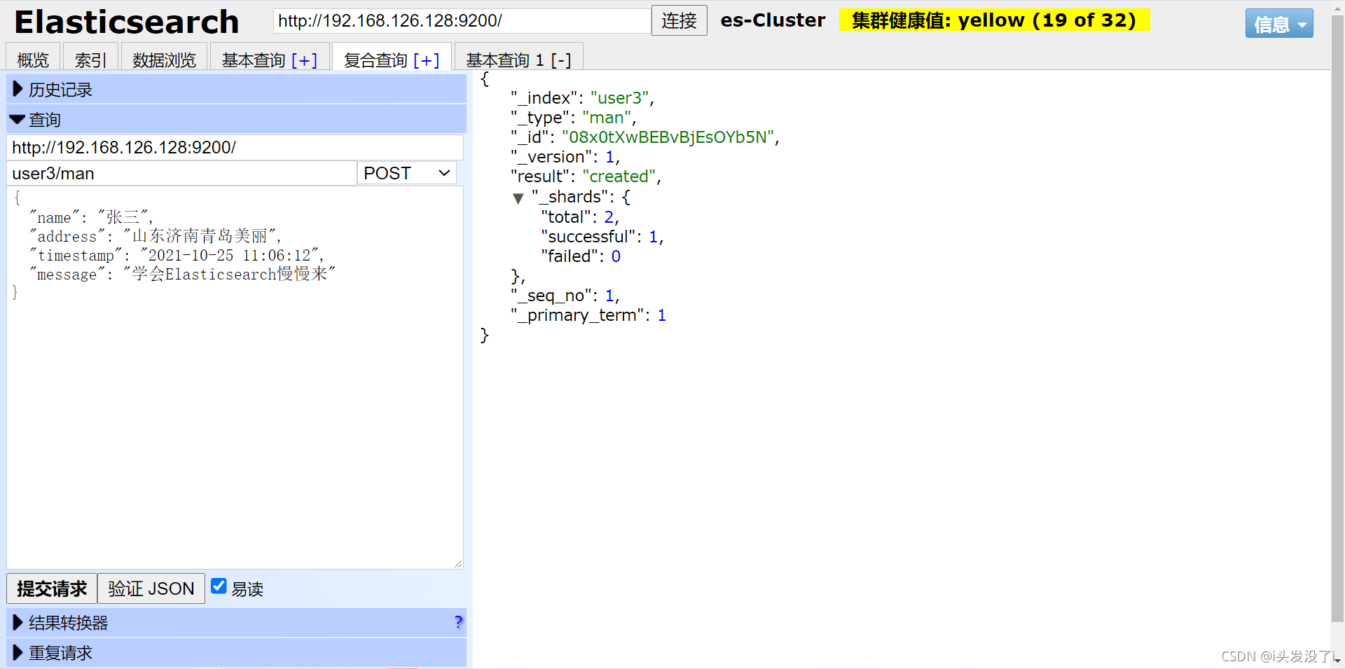
Task: Expand the 重复请求 section
Action: point(236,652)
